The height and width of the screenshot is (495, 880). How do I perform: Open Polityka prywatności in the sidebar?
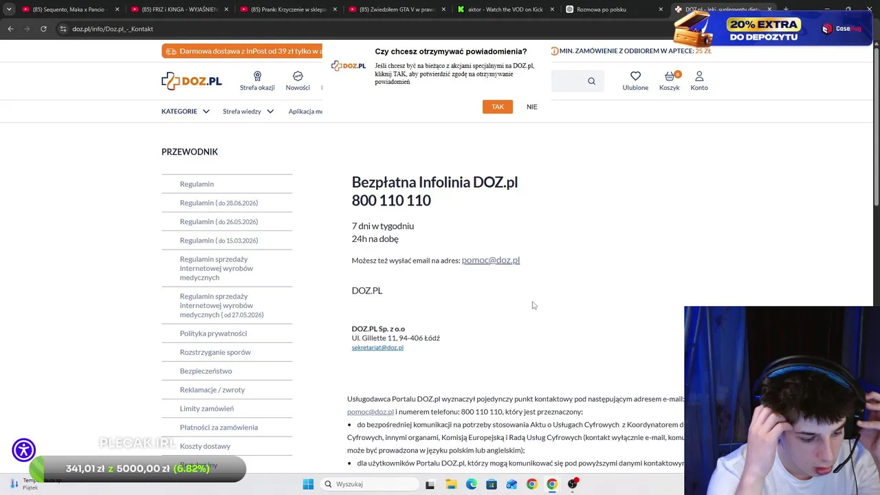(213, 333)
